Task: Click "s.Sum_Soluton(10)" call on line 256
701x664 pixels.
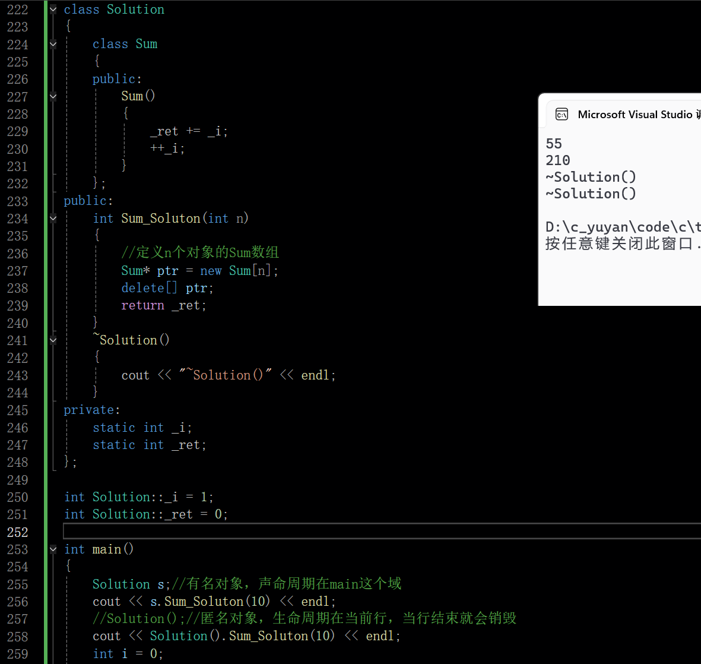Action: (x=210, y=602)
